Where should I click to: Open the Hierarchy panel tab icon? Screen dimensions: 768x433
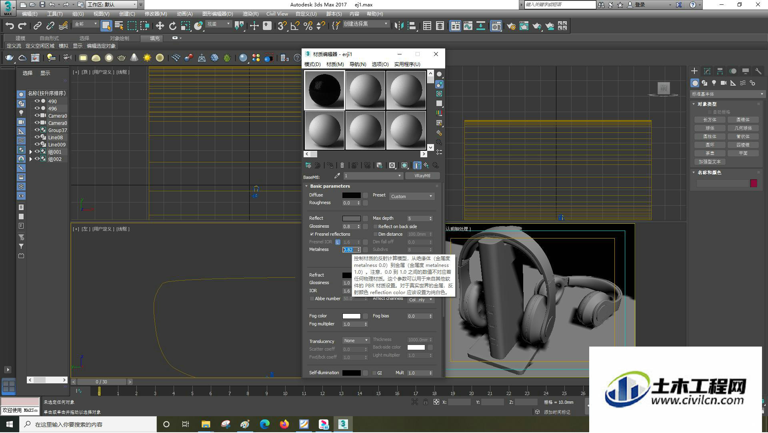(x=720, y=71)
